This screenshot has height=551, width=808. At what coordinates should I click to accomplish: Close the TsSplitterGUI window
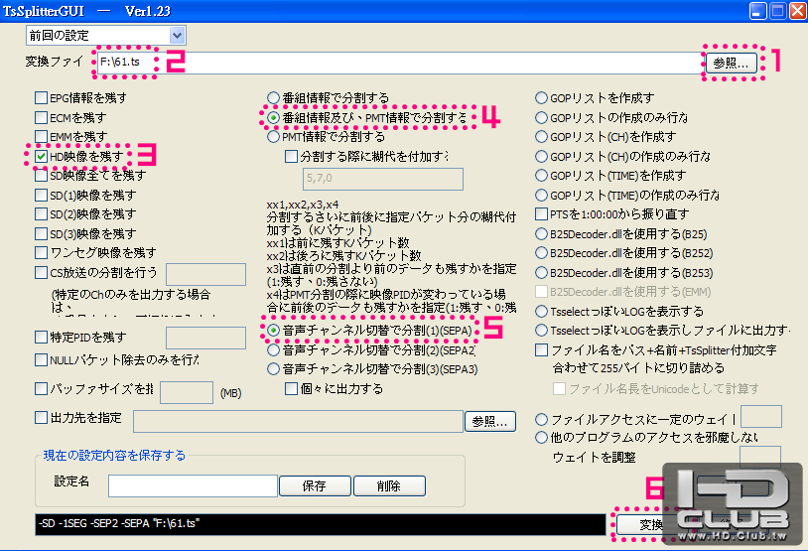pyautogui.click(x=798, y=11)
